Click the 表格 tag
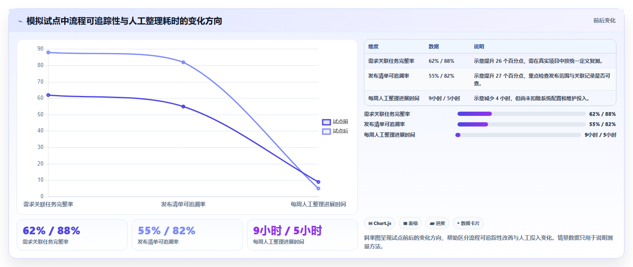Screen dimensions: 633x267 [410, 223]
